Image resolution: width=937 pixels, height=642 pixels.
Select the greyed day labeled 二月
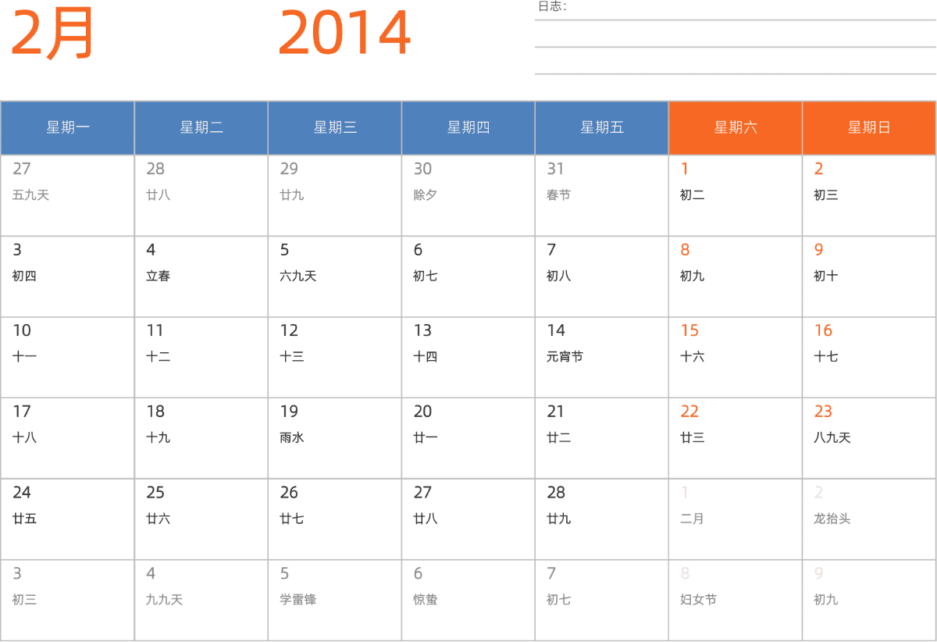[x=736, y=519]
